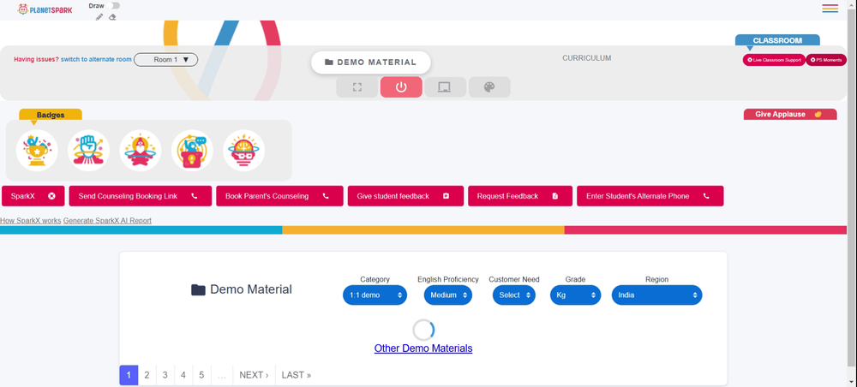Click Book Parent's Counseling button
857x387 pixels.
[280, 196]
